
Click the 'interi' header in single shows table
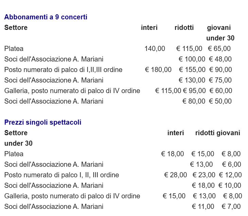(x=176, y=133)
